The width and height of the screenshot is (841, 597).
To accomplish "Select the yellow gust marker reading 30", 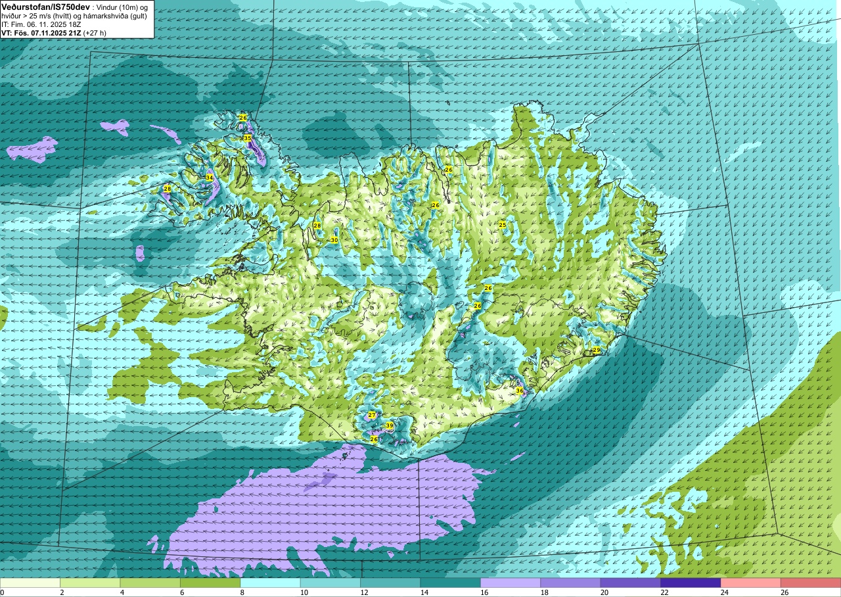I will click(x=334, y=240).
